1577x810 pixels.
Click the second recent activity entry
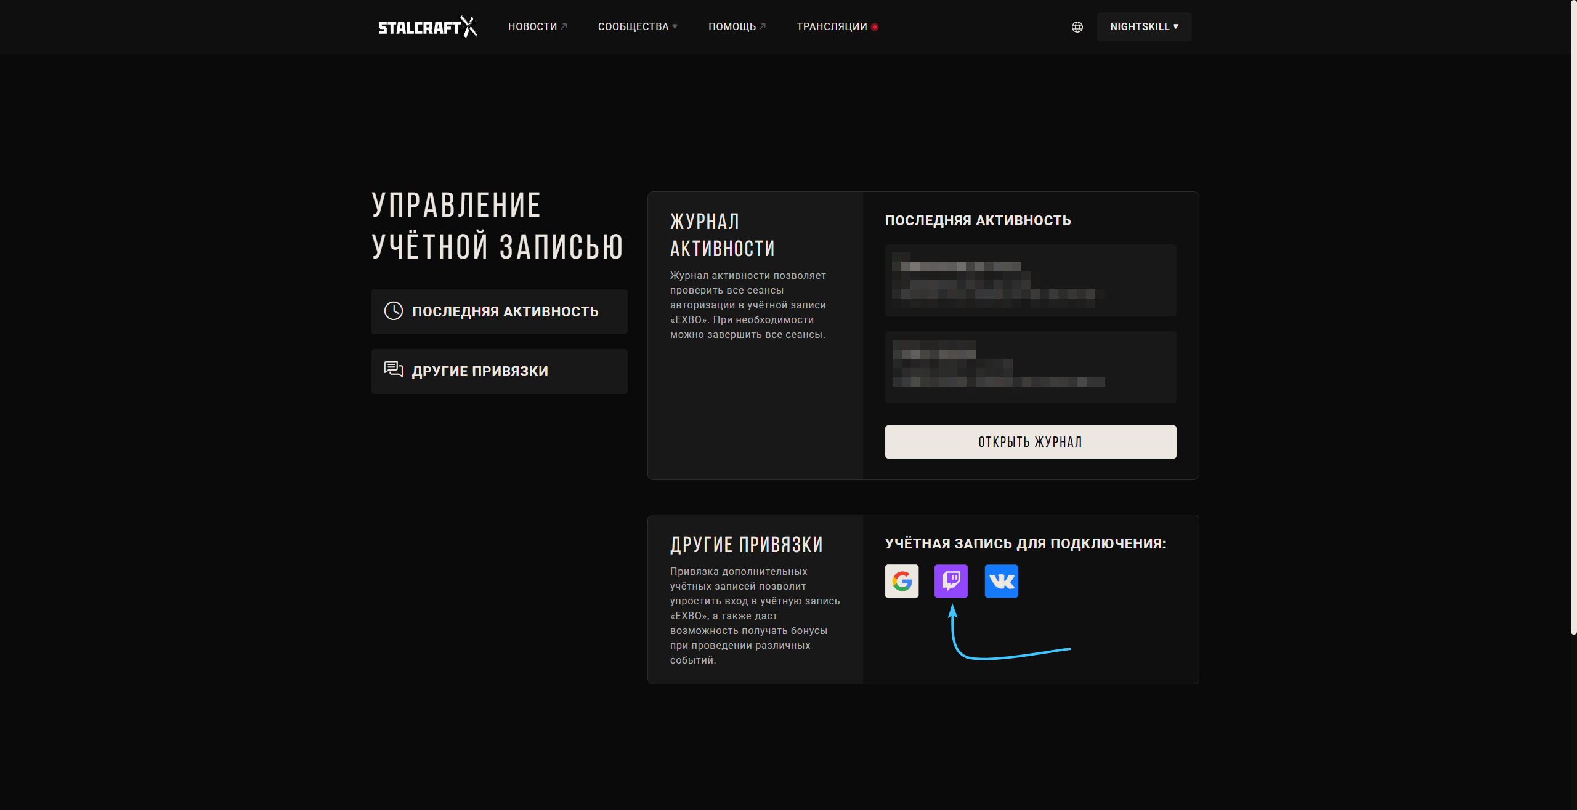[1030, 367]
